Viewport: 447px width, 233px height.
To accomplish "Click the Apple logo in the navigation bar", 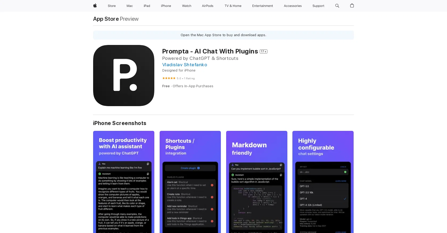I will 95,6.
